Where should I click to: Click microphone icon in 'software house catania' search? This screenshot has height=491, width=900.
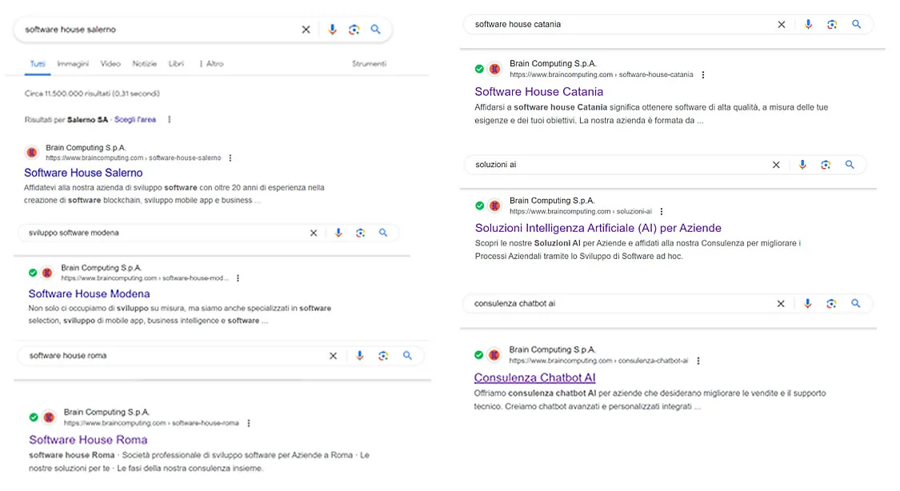click(808, 24)
